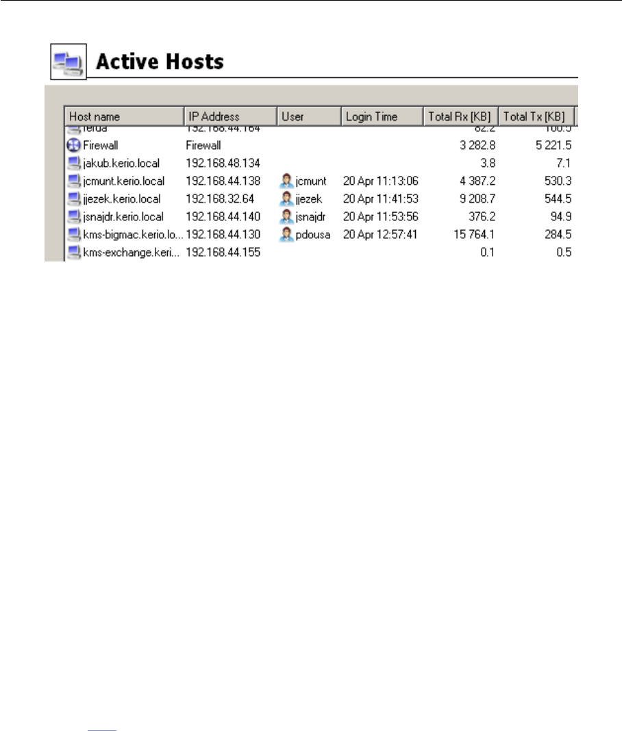Click IP address 192.168.48.134
622x731 pixels.
point(223,163)
